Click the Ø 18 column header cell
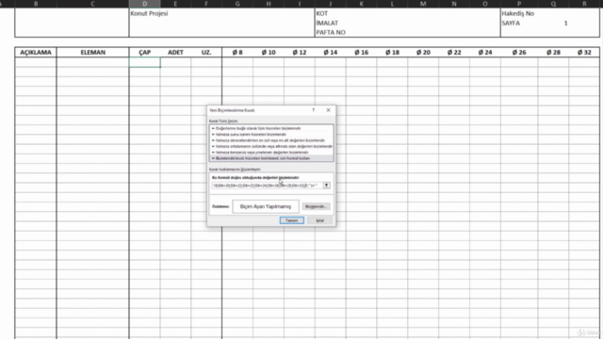Screen dimensions: 603x339 (x=392, y=53)
